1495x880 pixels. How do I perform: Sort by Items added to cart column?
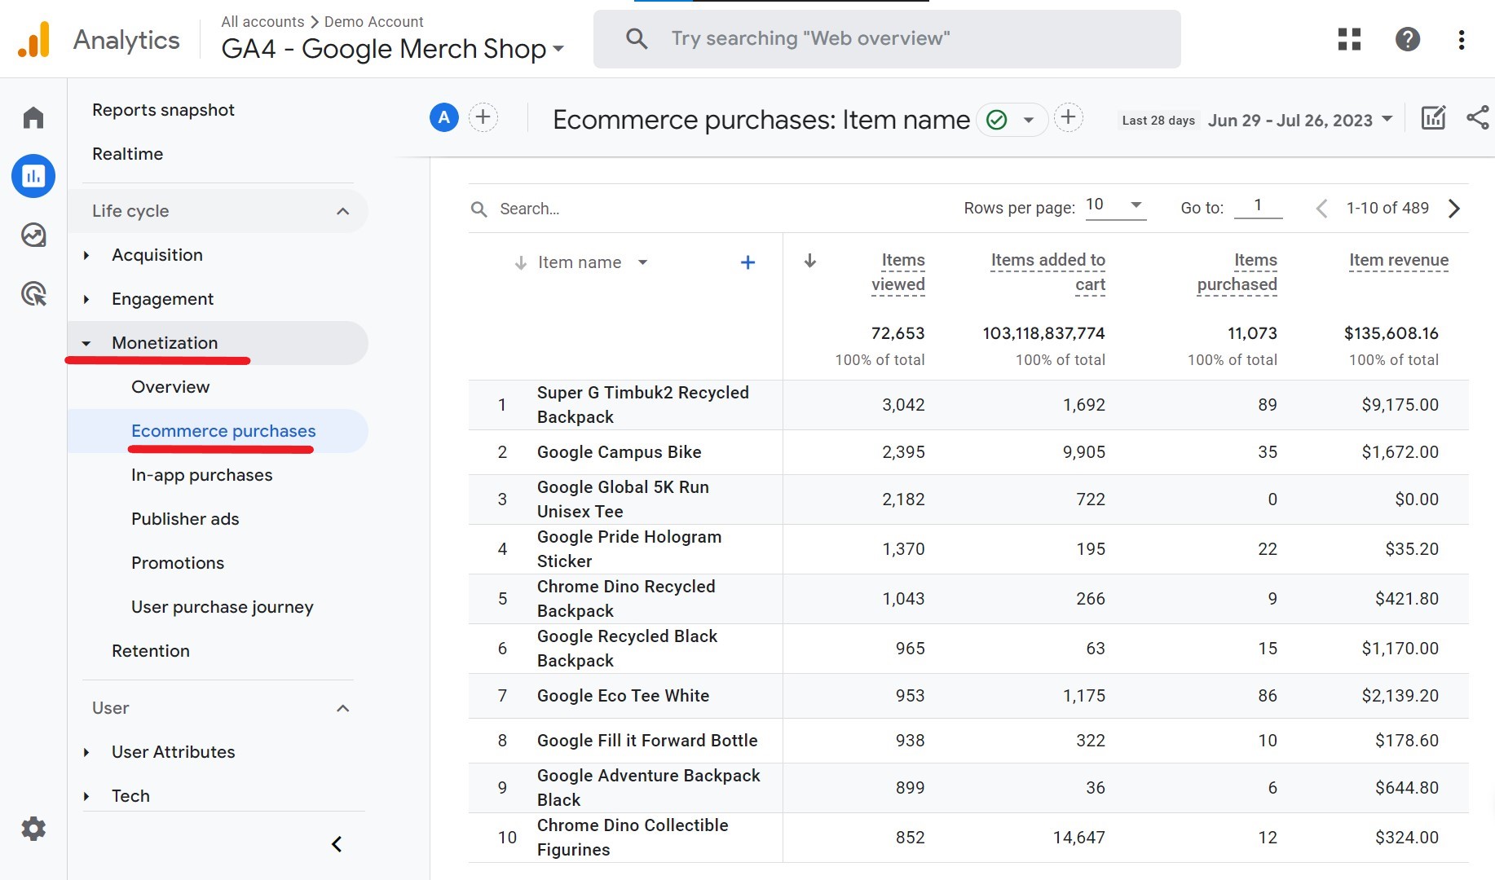point(1047,272)
